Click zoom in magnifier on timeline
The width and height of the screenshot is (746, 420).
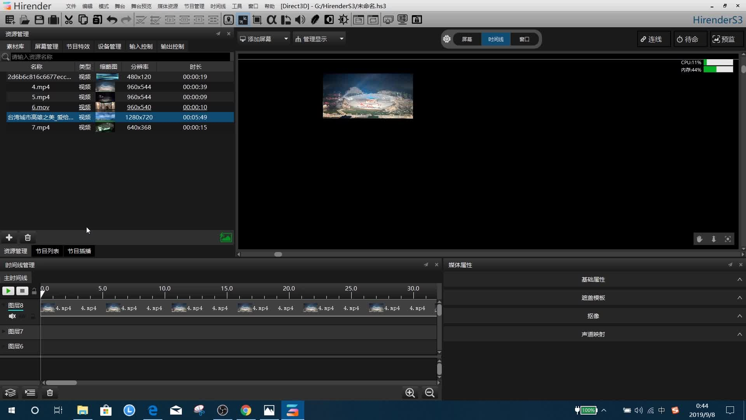(x=410, y=393)
